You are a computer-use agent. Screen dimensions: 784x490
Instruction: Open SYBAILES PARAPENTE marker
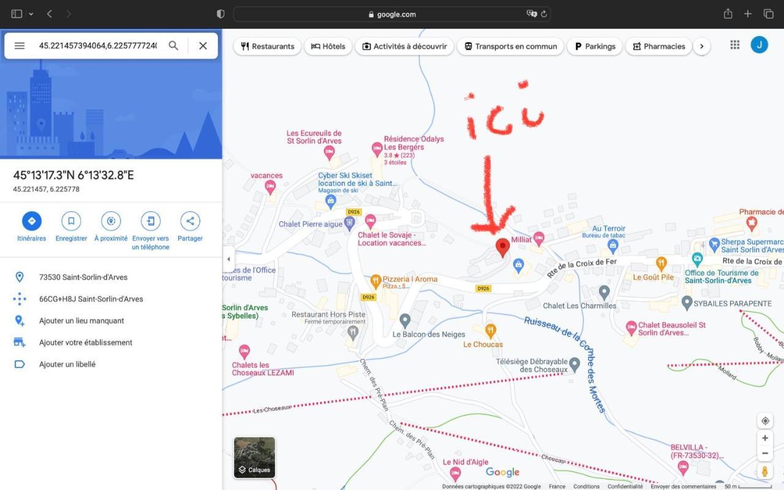tap(687, 303)
